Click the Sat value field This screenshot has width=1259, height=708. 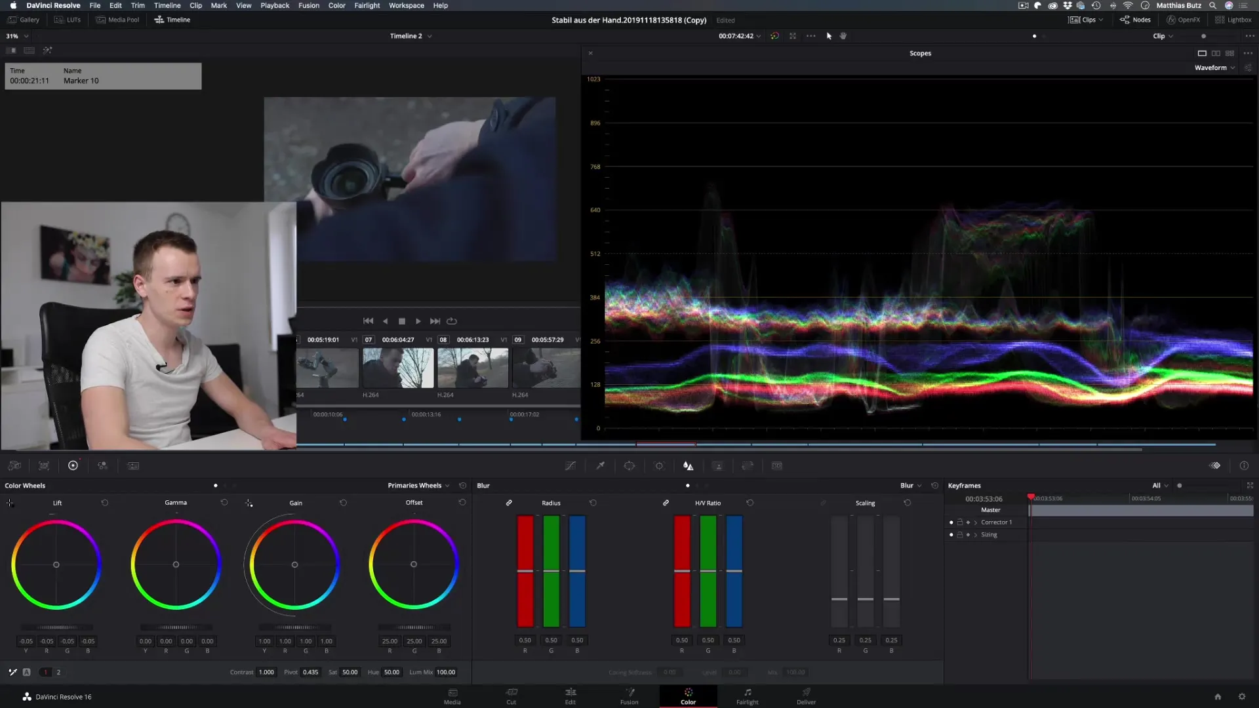pos(350,673)
